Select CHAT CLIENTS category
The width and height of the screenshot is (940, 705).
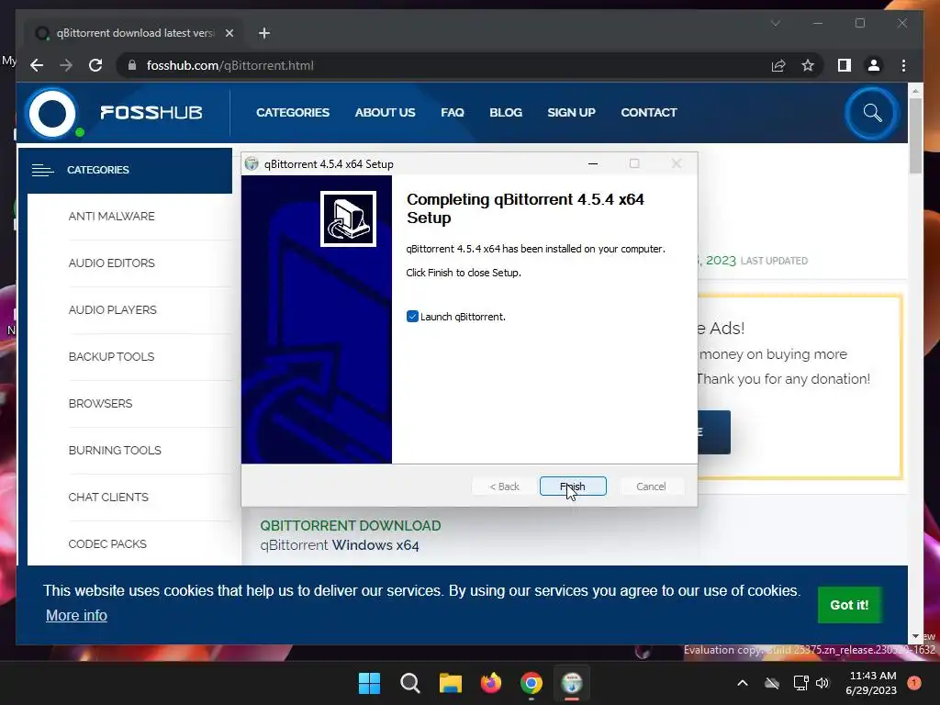tap(108, 497)
